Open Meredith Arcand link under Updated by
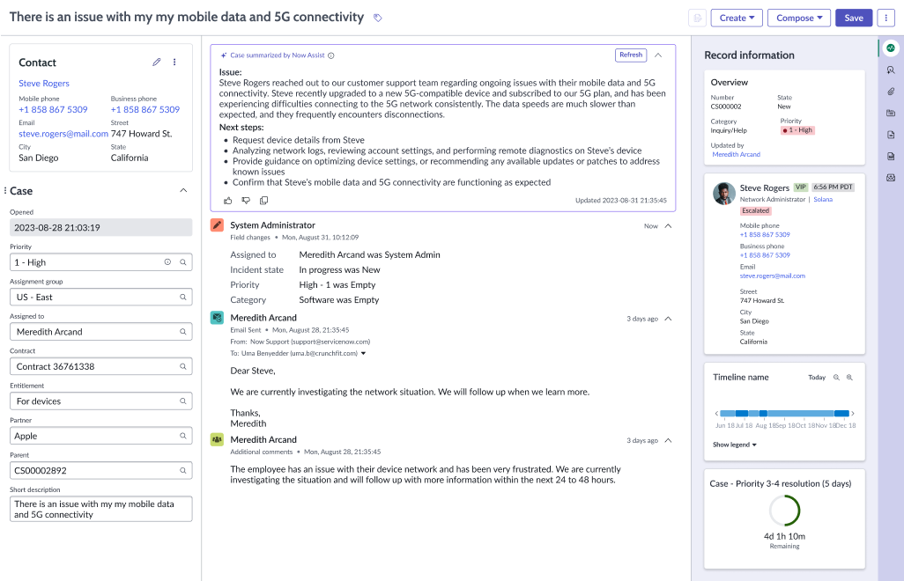The image size is (904, 581). (x=737, y=154)
